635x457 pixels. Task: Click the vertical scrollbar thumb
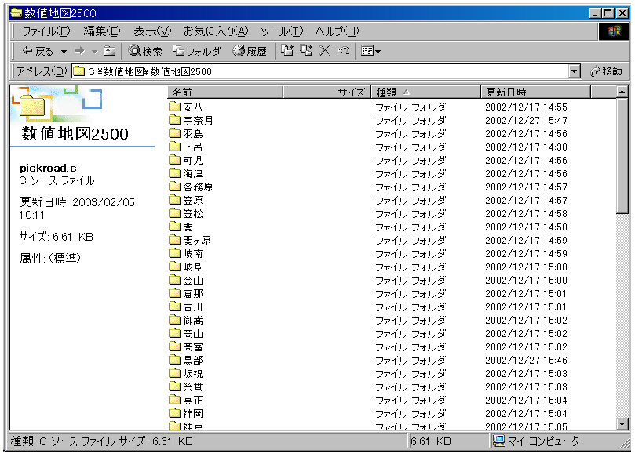(x=622, y=156)
